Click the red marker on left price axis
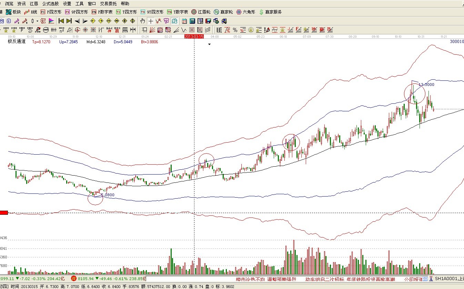 4,213
